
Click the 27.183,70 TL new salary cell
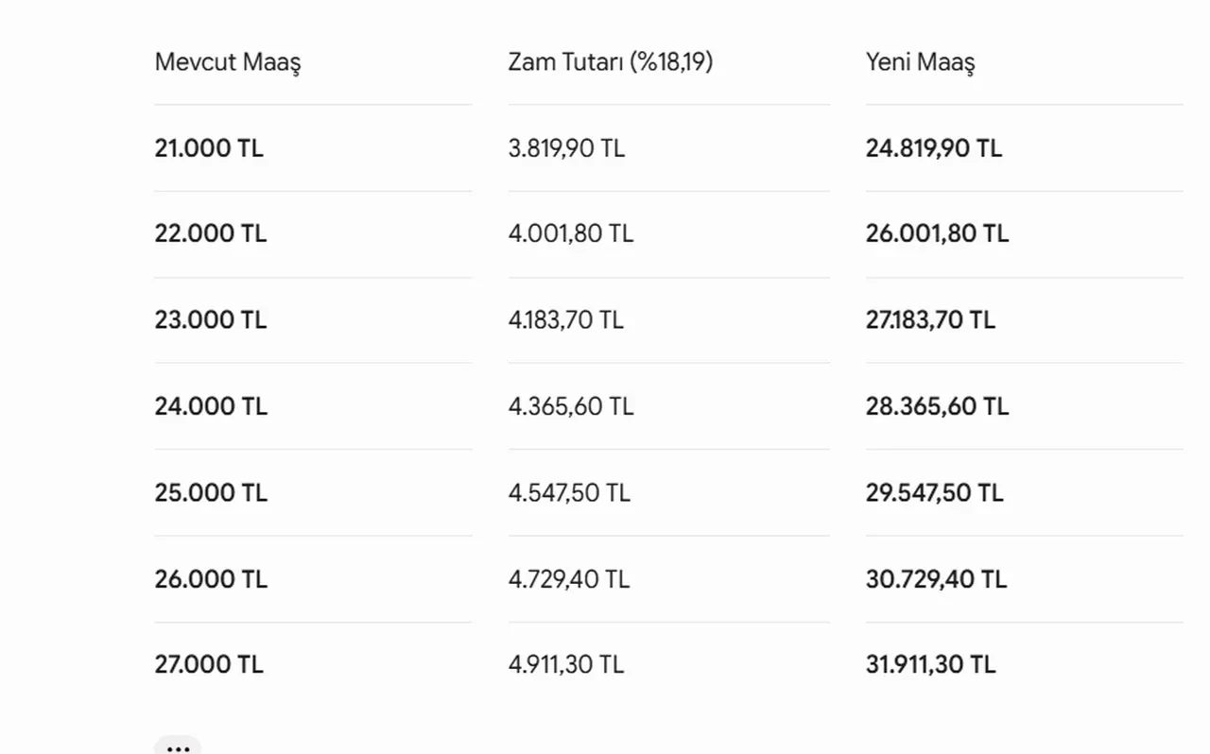(930, 320)
